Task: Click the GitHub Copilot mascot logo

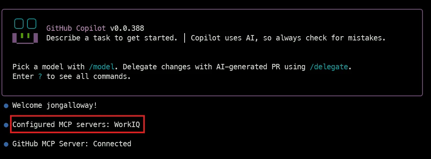Action: tap(25, 30)
